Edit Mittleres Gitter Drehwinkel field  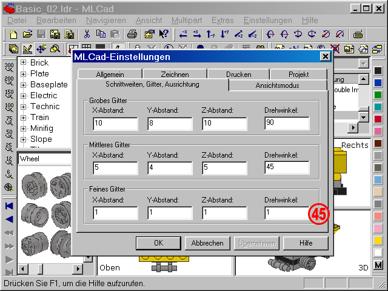click(287, 167)
